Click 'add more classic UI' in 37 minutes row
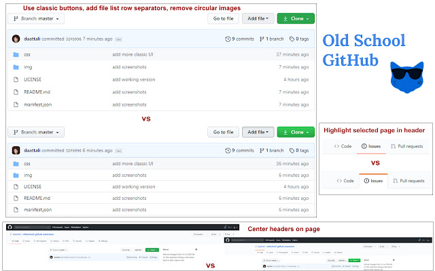Viewport: 435px width, 271px height. [x=133, y=54]
